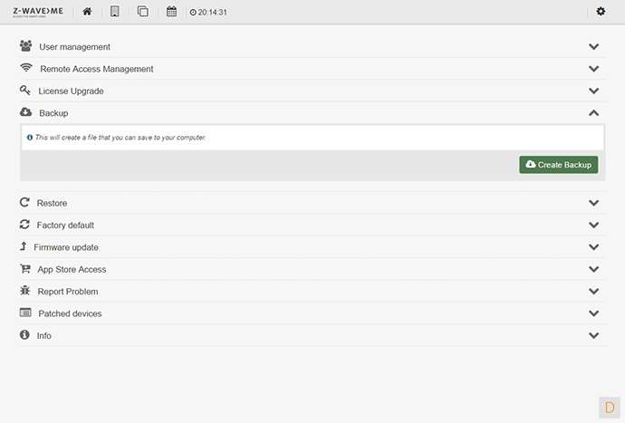
Task: Click the Patched devices panel icon
Action: point(25,312)
